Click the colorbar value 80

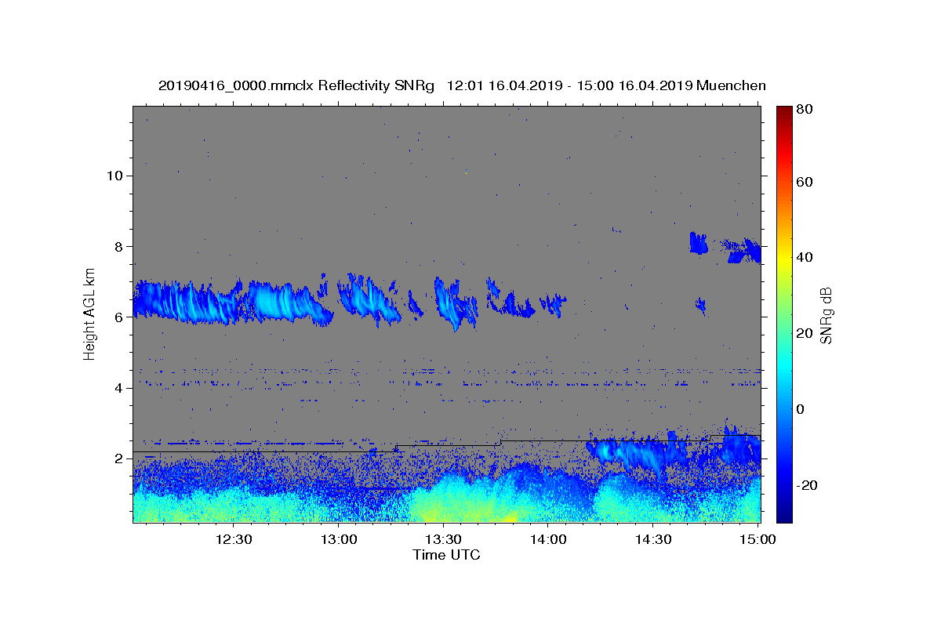[805, 110]
